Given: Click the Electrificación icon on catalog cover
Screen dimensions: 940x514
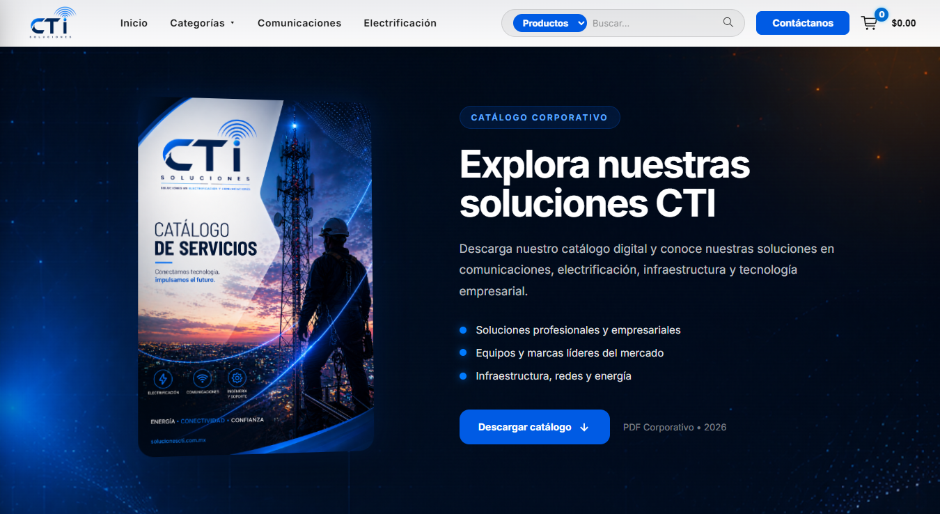Looking at the screenshot, I should click(163, 379).
